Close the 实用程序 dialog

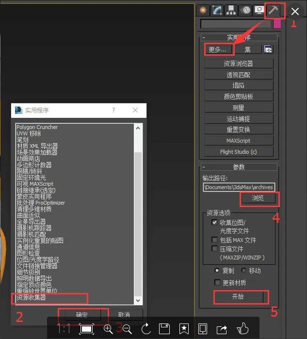coord(135,110)
